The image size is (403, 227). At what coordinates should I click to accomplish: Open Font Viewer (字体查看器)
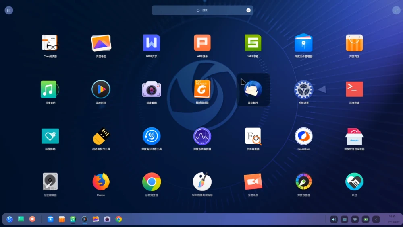click(253, 136)
